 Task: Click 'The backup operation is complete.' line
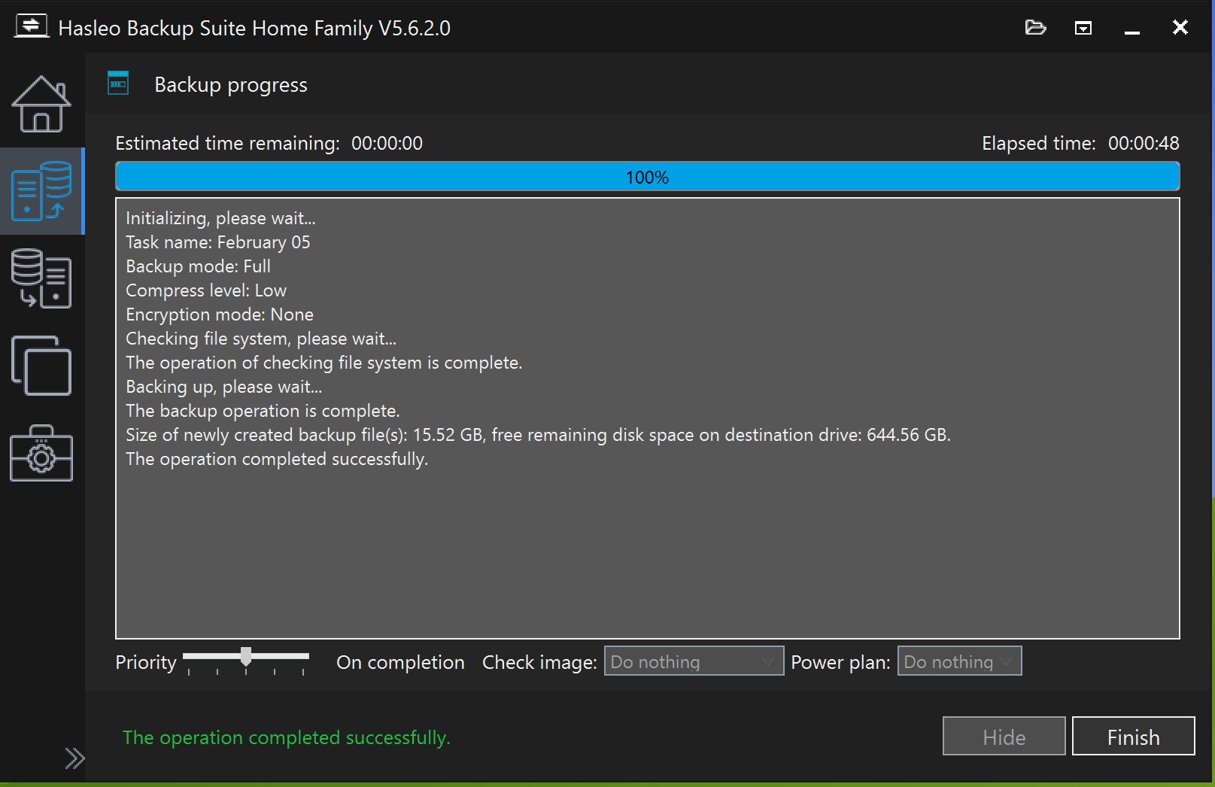(x=263, y=411)
